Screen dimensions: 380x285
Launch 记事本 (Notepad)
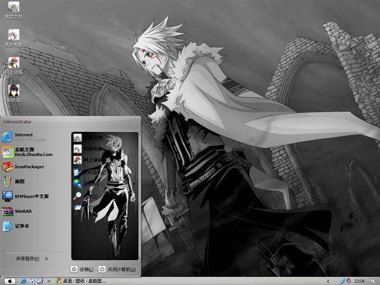pyautogui.click(x=22, y=226)
